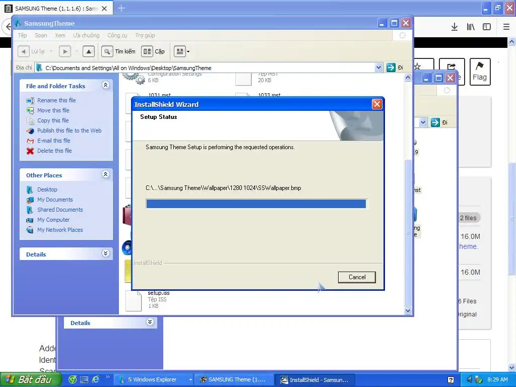
Task: Click 5 Windows Explorer taskbar group
Action: click(155, 379)
